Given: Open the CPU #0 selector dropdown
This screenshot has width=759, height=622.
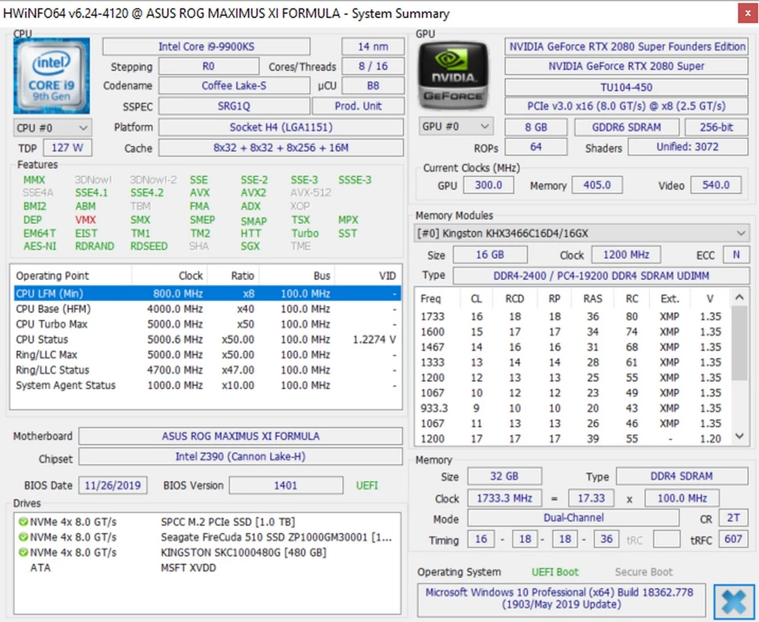Looking at the screenshot, I should coord(52,128).
